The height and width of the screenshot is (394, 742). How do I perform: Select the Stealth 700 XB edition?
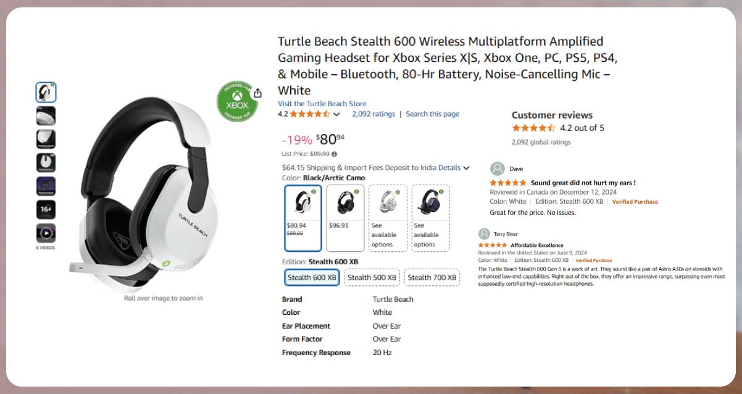coord(432,277)
